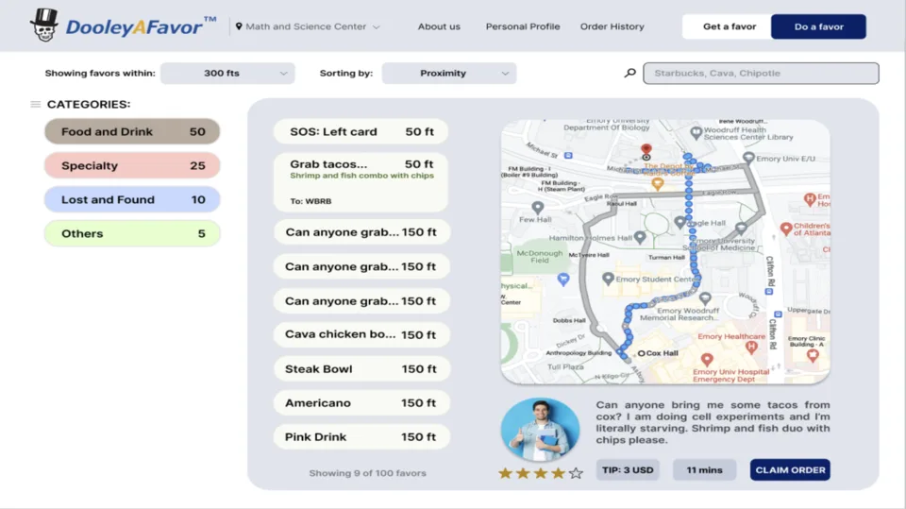Click the Woodruff Health Sciences Library pin

click(696, 132)
